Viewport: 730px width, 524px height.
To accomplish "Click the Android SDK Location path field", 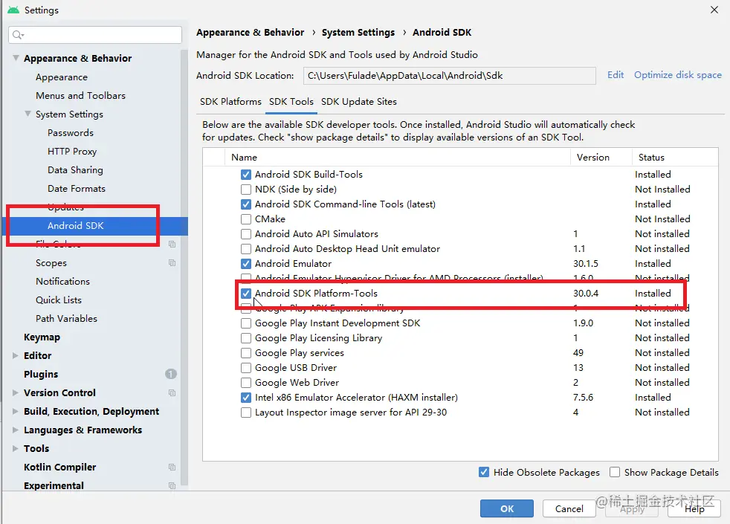I will [x=449, y=76].
